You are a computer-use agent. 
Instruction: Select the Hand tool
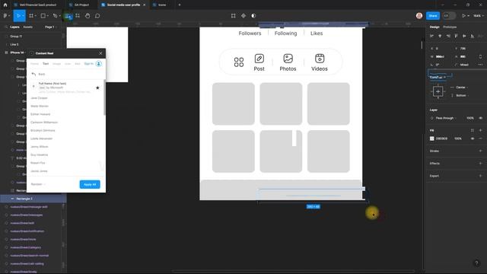click(x=88, y=15)
